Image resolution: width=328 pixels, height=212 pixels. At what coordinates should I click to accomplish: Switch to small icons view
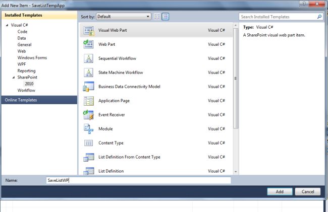(x=157, y=17)
